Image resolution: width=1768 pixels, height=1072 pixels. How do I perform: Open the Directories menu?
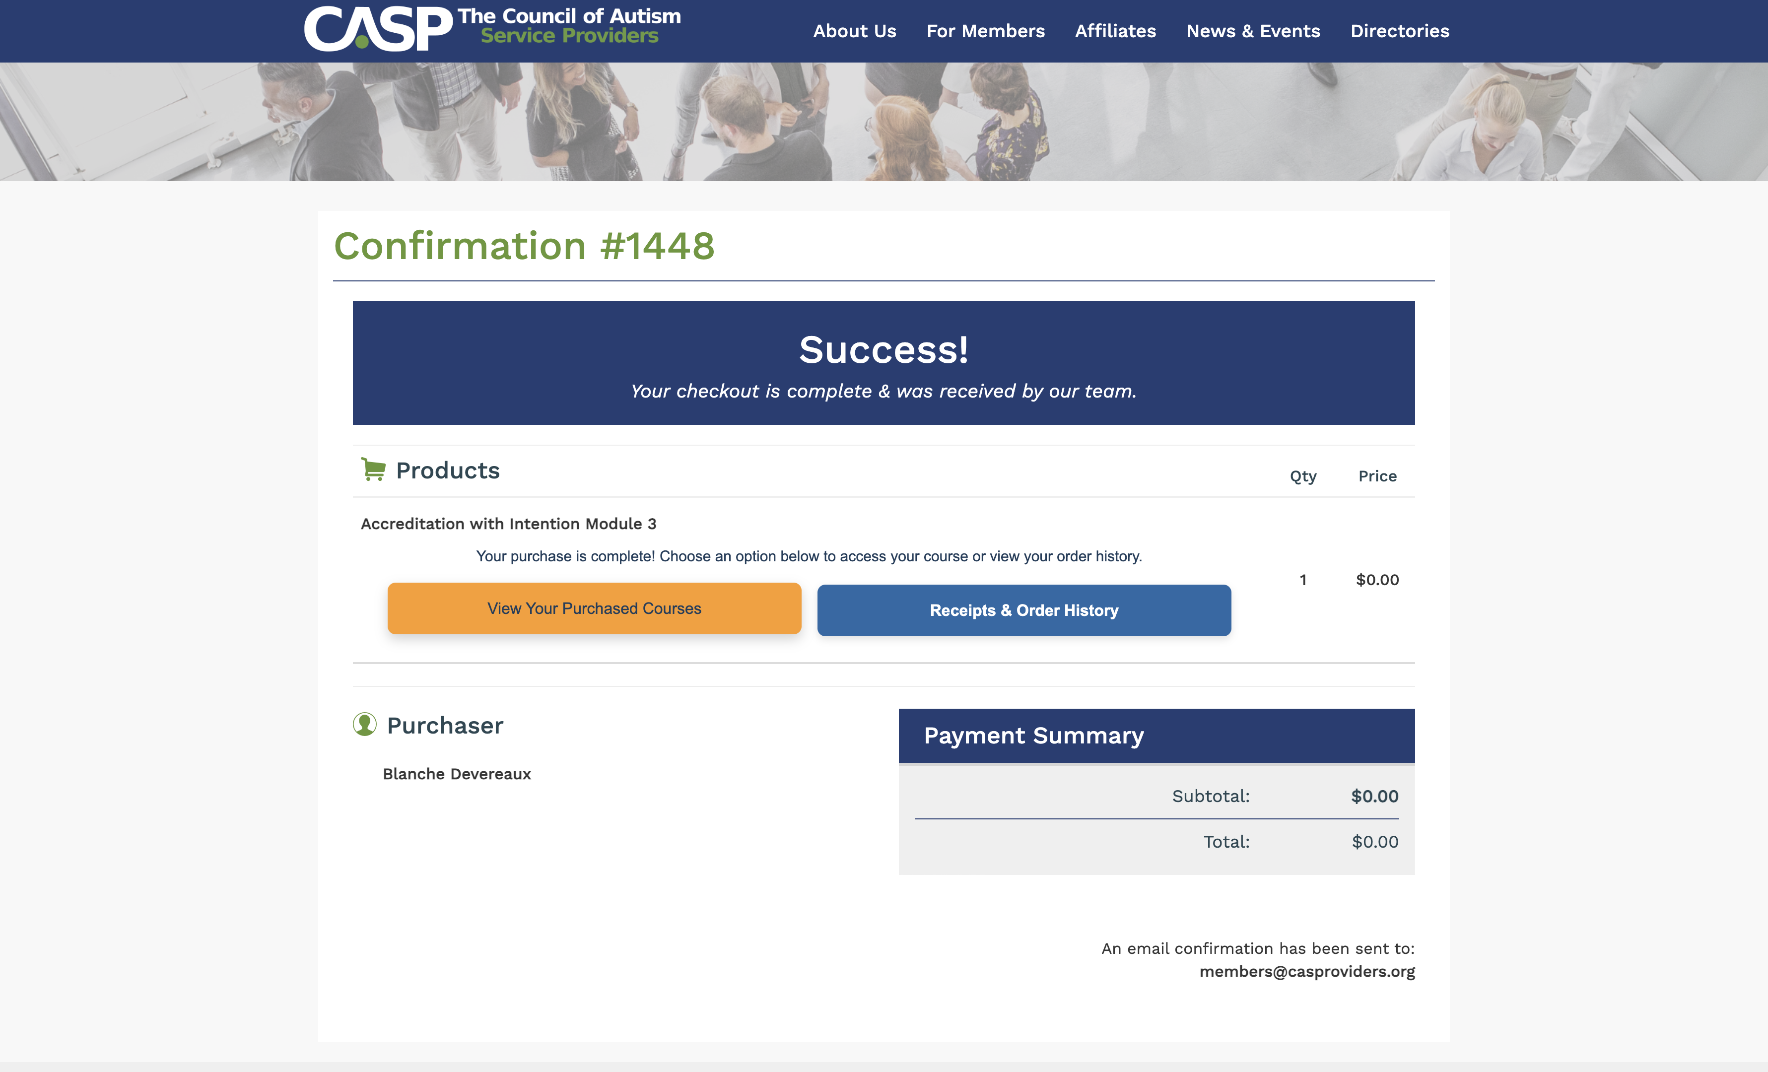click(x=1399, y=31)
